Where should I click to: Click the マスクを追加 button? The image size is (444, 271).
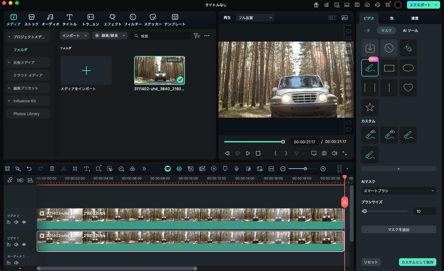399,229
